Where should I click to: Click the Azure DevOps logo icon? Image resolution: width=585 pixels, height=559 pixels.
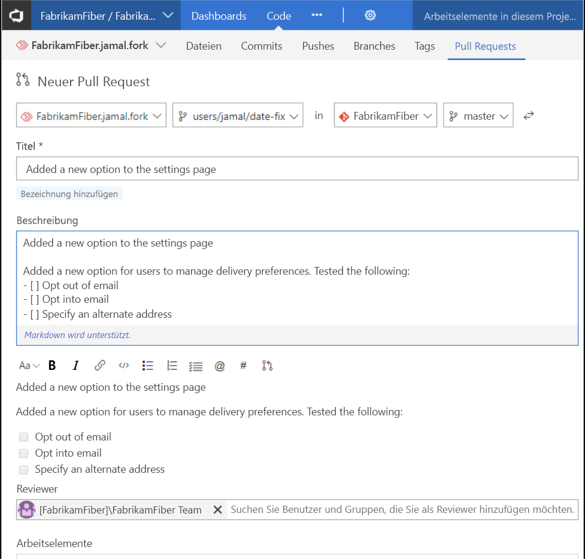point(16,16)
